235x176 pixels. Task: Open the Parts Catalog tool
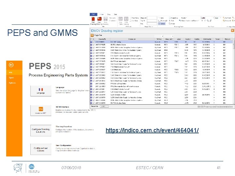pyautogui.click(x=126, y=21)
